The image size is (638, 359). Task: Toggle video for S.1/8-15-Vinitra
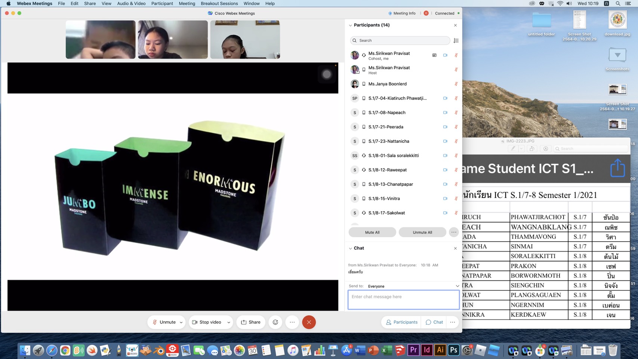tap(445, 199)
